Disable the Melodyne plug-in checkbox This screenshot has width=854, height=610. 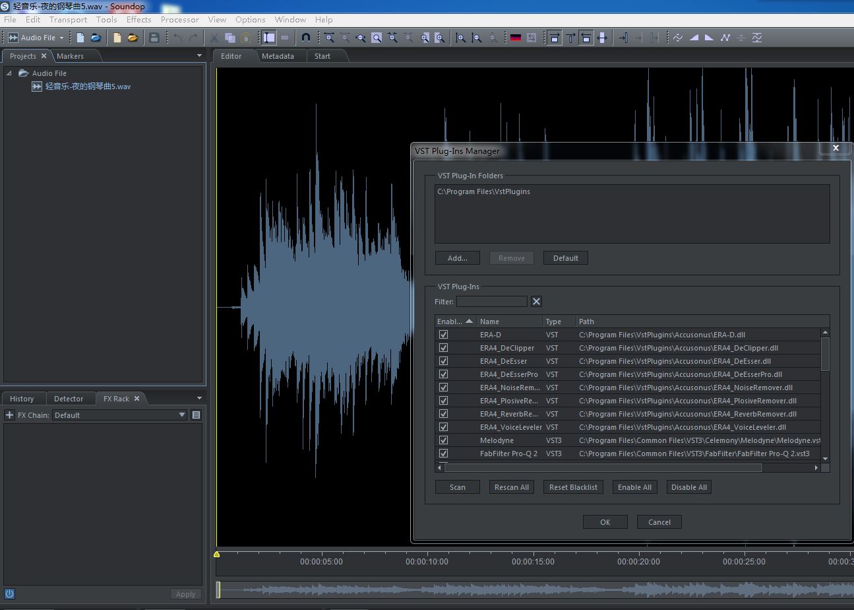click(x=443, y=440)
